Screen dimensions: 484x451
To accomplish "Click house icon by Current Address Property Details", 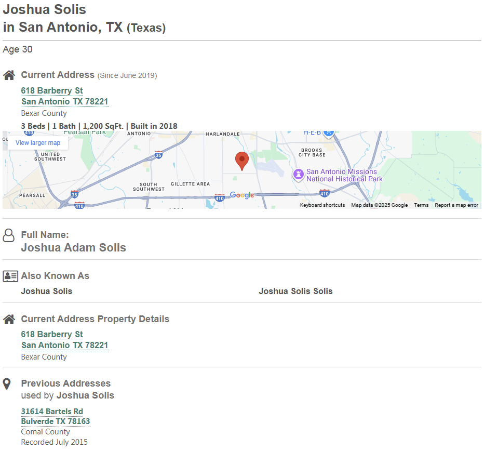I will pos(9,320).
